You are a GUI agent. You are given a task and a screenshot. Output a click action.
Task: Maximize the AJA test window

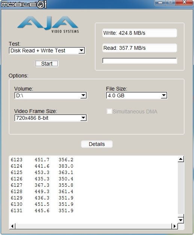pyautogui.click(x=170, y=3)
